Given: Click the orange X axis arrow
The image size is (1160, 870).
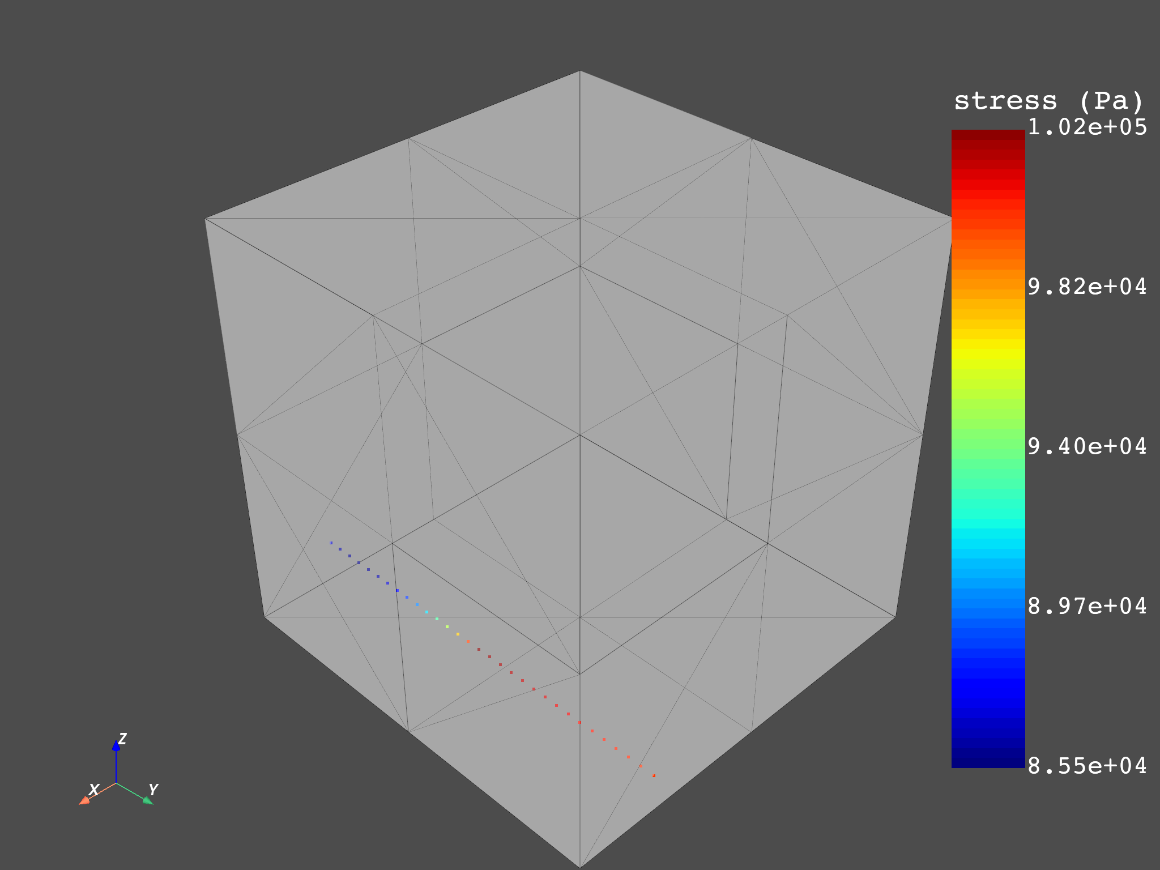Looking at the screenshot, I should pyautogui.click(x=96, y=794).
